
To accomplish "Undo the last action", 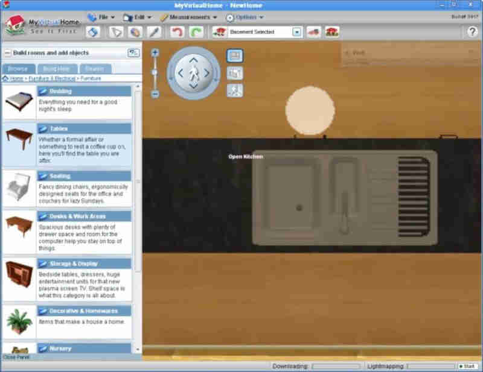I will click(178, 33).
